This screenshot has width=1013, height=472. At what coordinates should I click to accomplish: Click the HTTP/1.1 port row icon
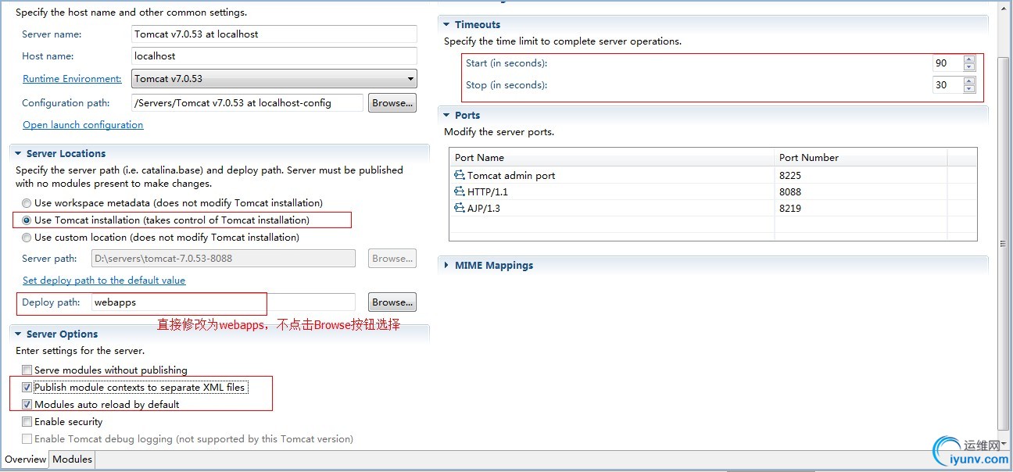460,191
